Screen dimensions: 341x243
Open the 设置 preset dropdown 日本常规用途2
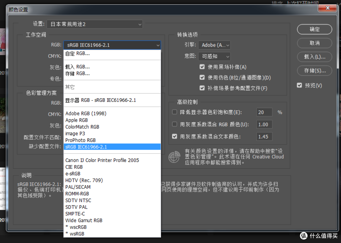click(x=95, y=24)
